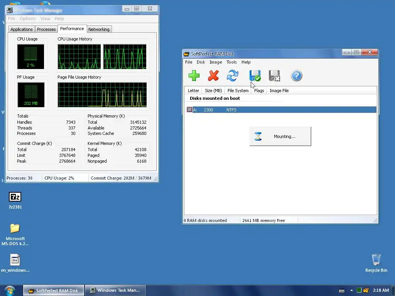This screenshot has height=296, width=395.
Task: Click 2661 MB memory free status text
Action: point(263,220)
